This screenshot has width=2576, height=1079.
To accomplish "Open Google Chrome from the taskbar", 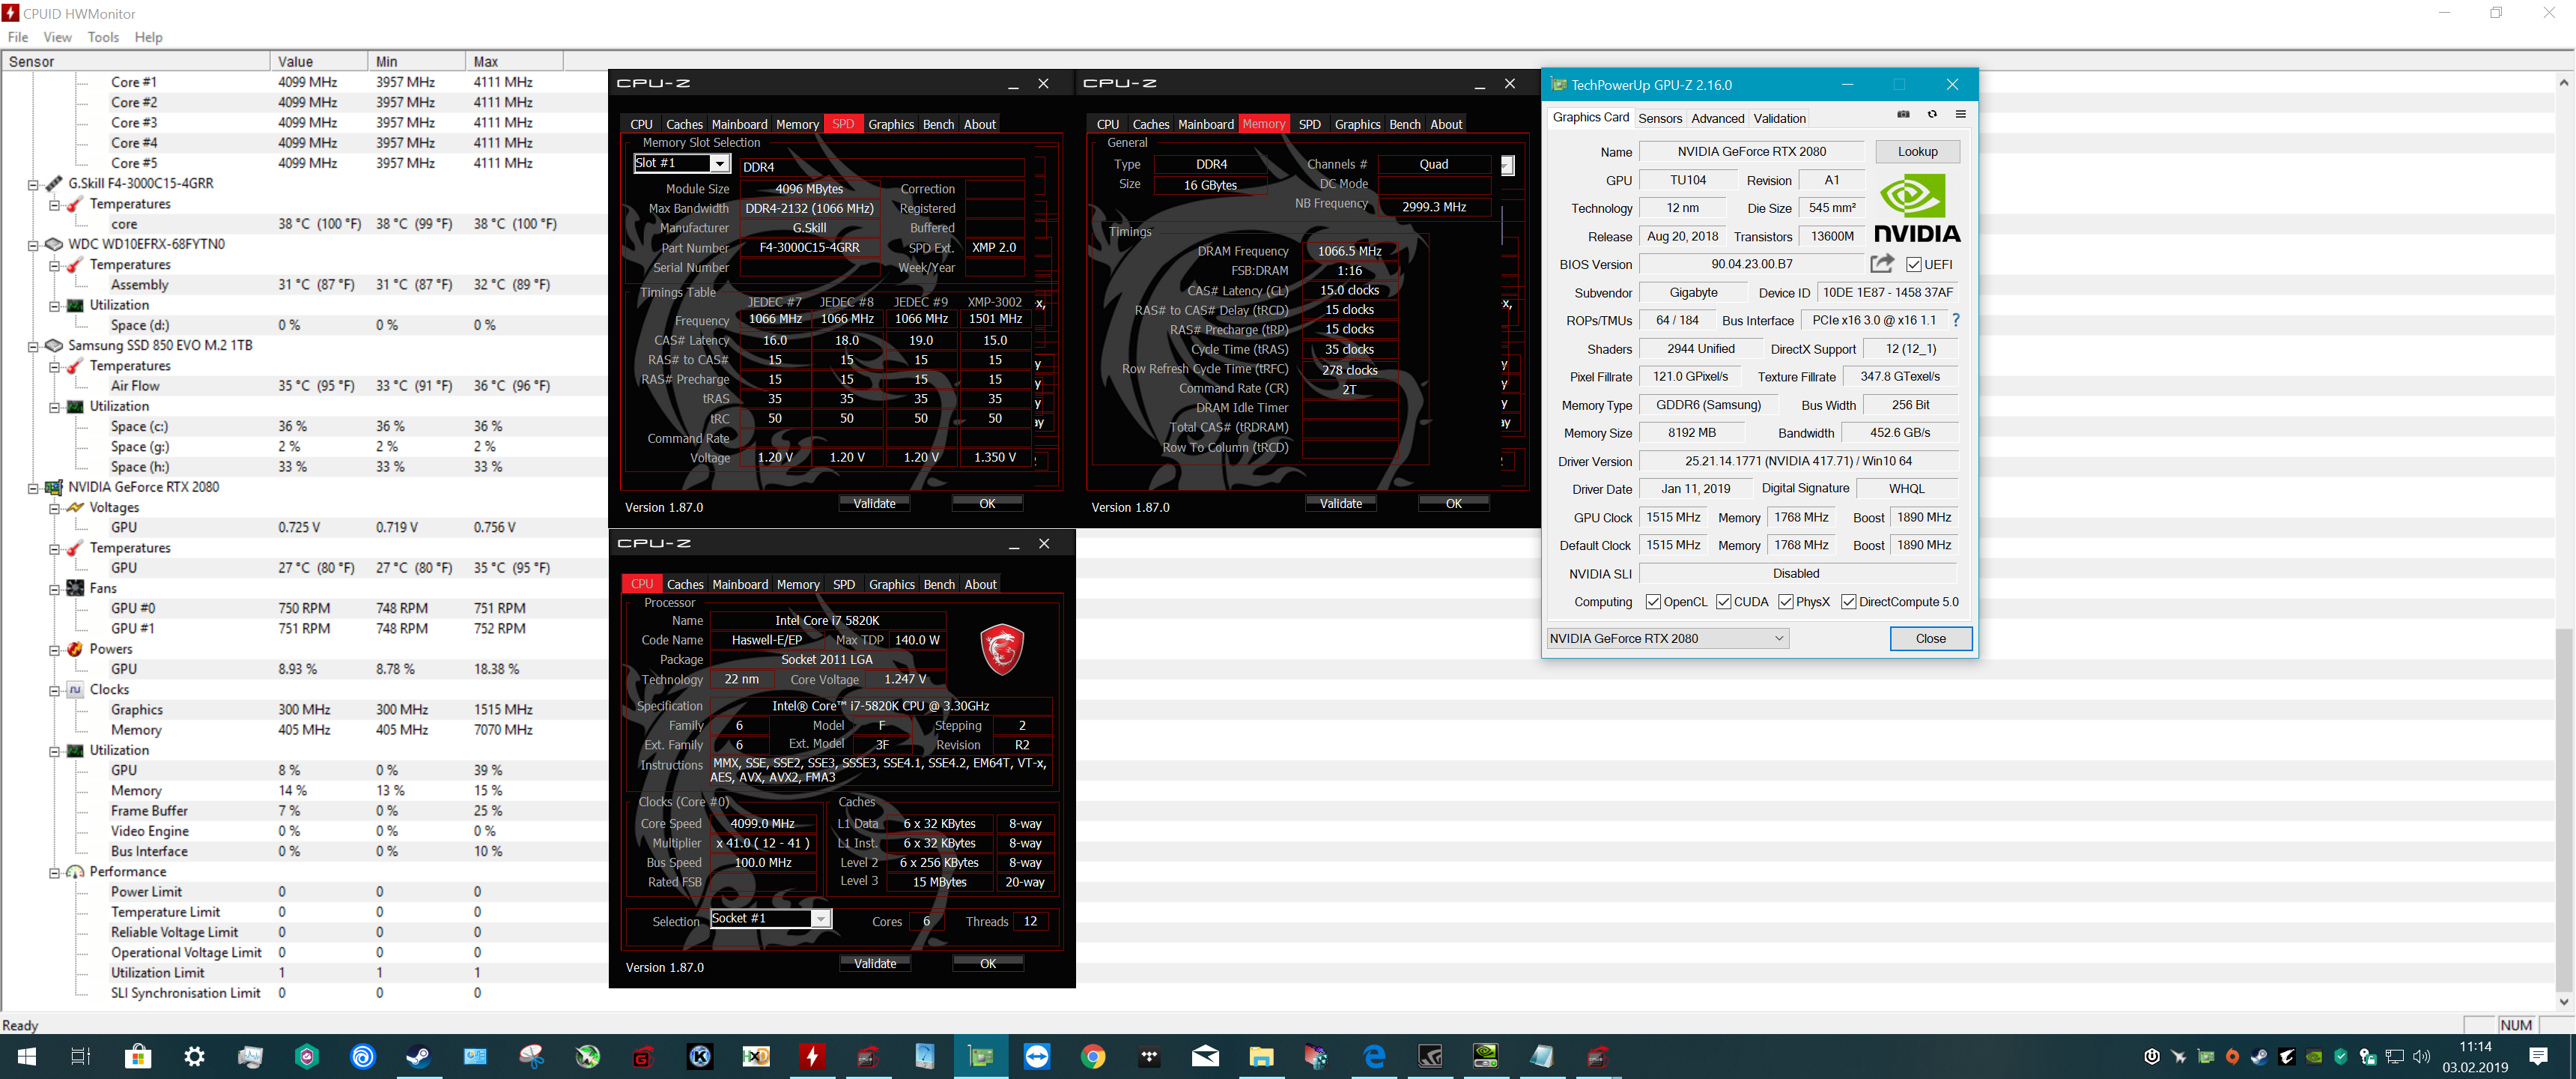I will click(1093, 1057).
